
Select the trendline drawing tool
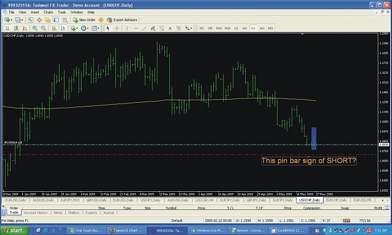(144, 28)
